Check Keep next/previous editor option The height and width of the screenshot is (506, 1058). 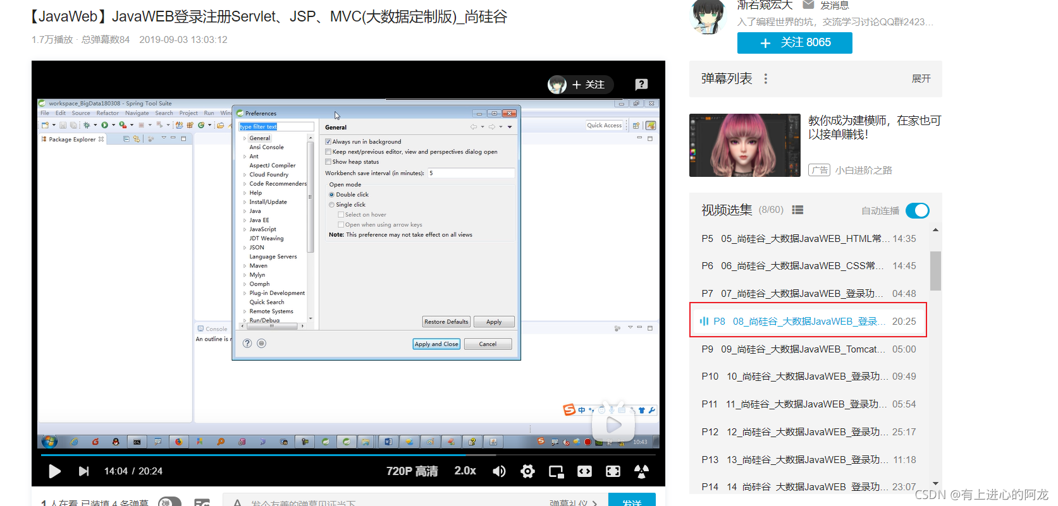328,152
